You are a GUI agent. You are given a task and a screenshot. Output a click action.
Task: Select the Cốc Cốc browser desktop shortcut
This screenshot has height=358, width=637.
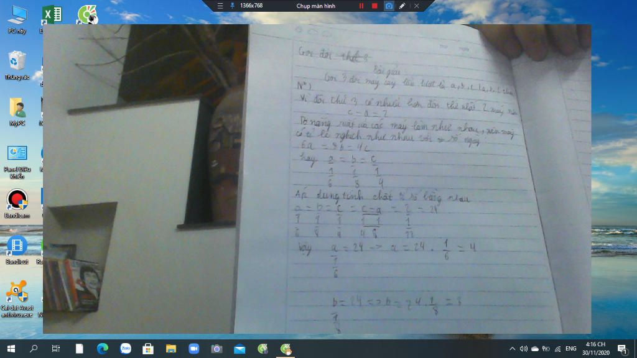87,15
